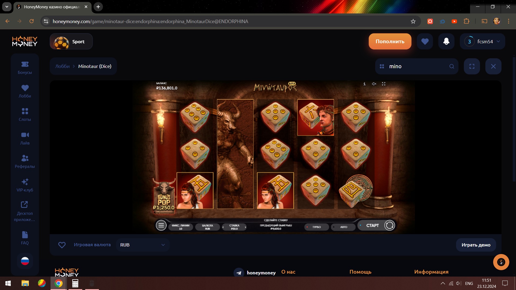Click the game search field with mino
Viewport: 516px width, 290px height.
point(417,66)
